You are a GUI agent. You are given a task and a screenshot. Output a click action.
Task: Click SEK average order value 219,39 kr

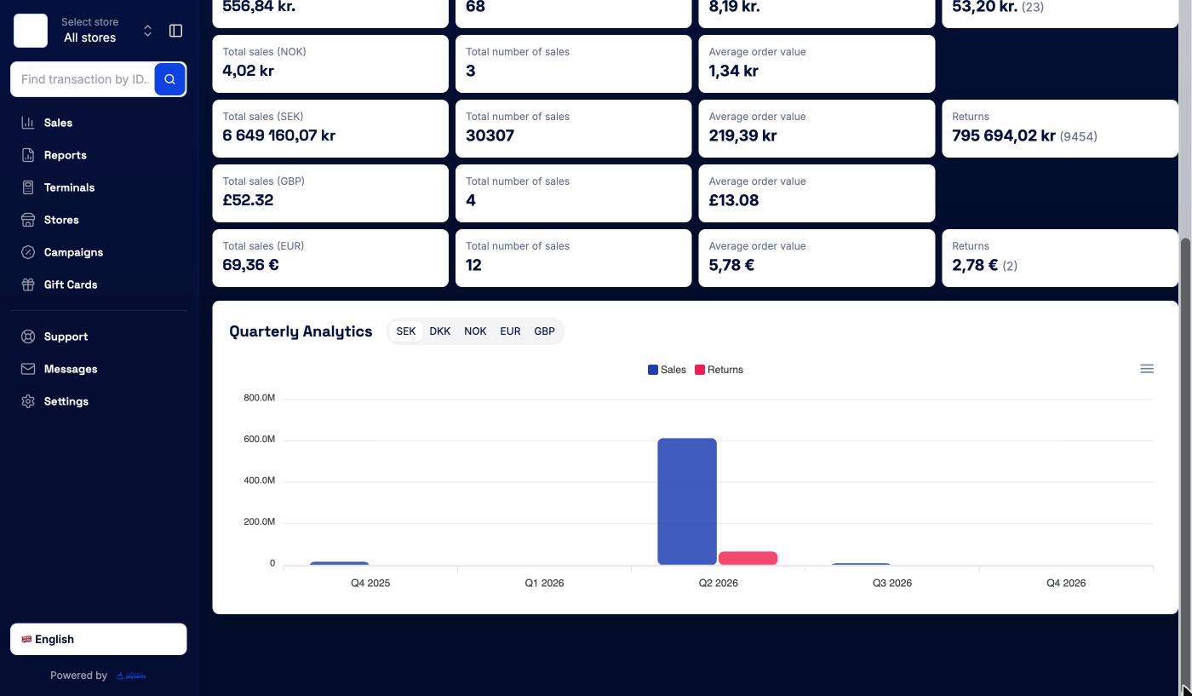742,135
